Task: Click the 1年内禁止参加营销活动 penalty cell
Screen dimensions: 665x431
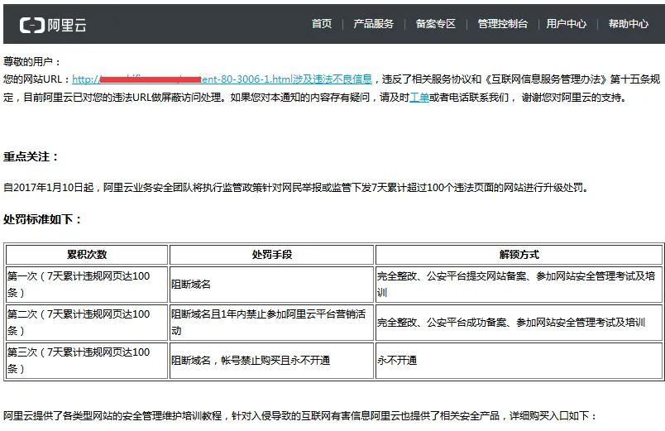Action: pyautogui.click(x=272, y=323)
